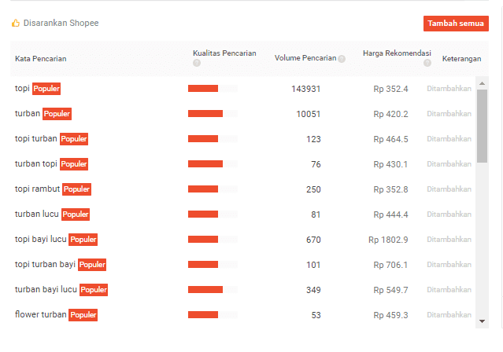503x352 pixels.
Task: Click Populer badge next to flower turban
Action: pyautogui.click(x=83, y=315)
